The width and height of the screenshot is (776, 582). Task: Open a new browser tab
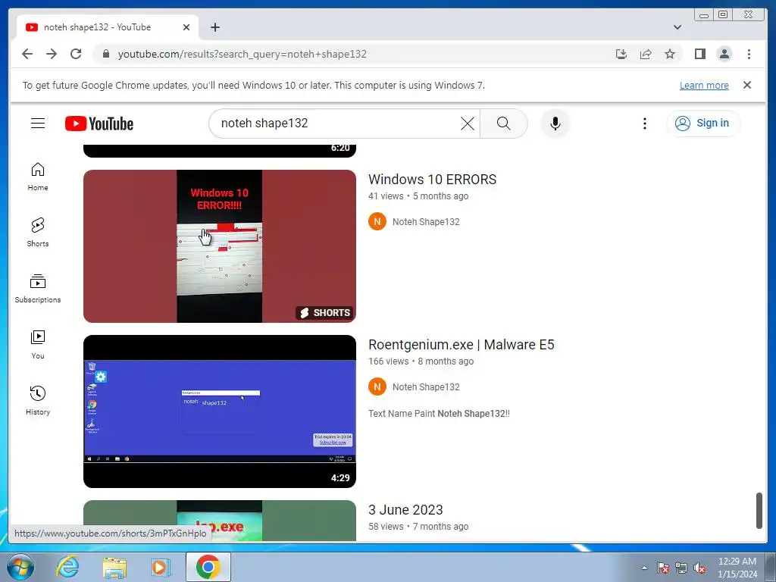pyautogui.click(x=214, y=27)
